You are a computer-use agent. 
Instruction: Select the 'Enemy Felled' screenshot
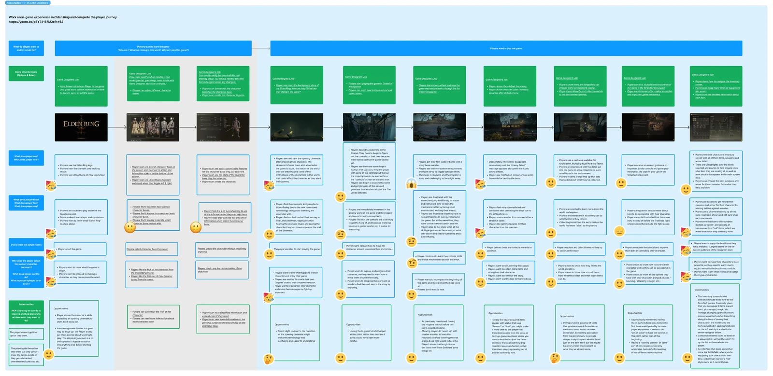tap(510, 127)
